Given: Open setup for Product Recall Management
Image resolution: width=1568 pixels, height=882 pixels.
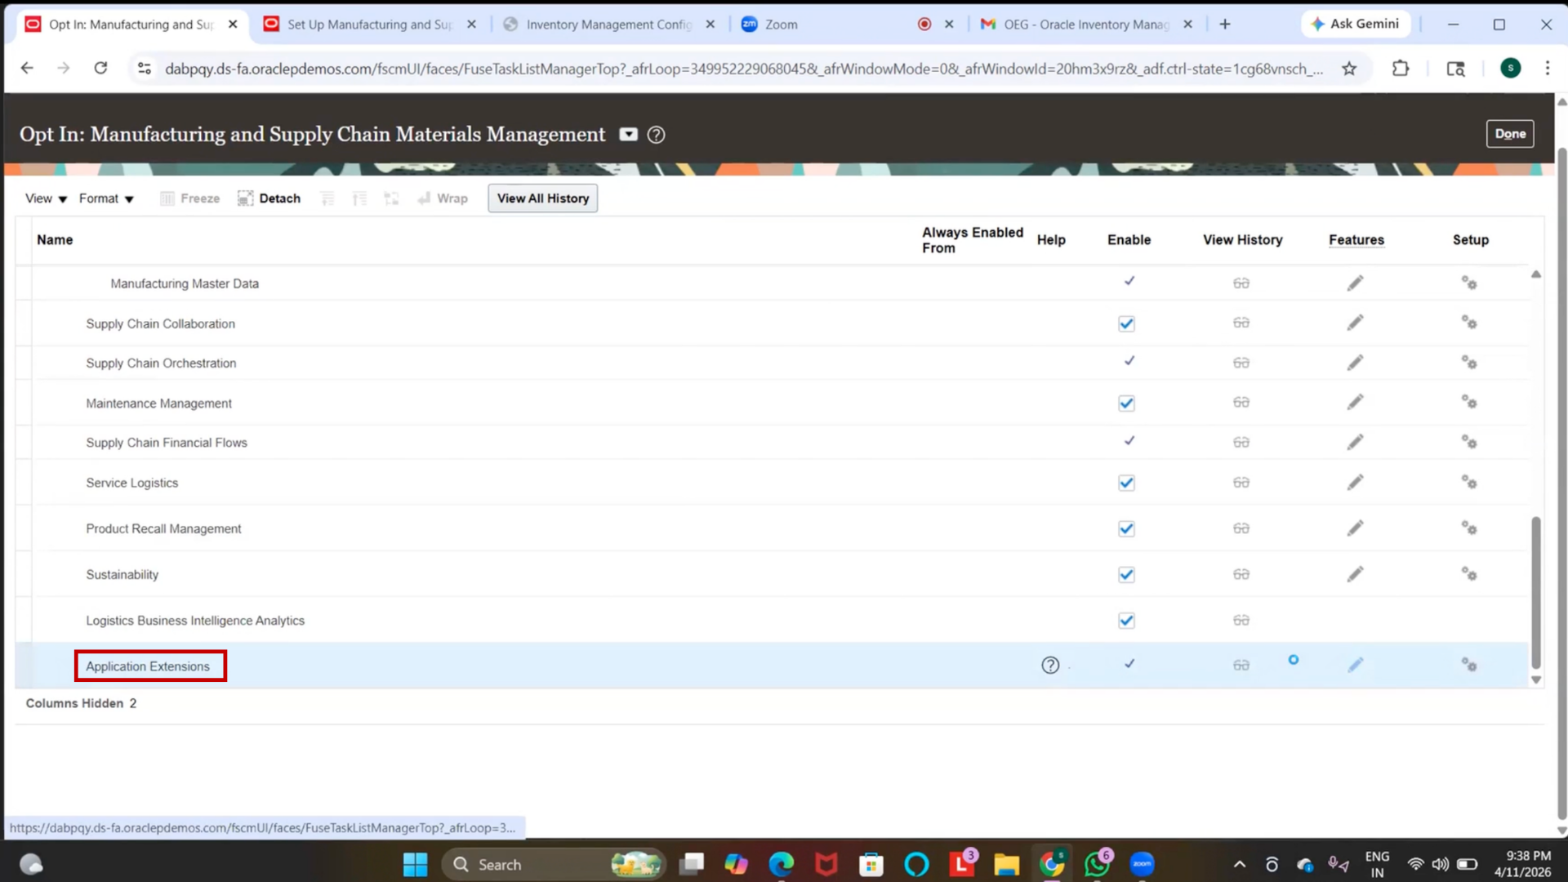Looking at the screenshot, I should pyautogui.click(x=1469, y=528).
